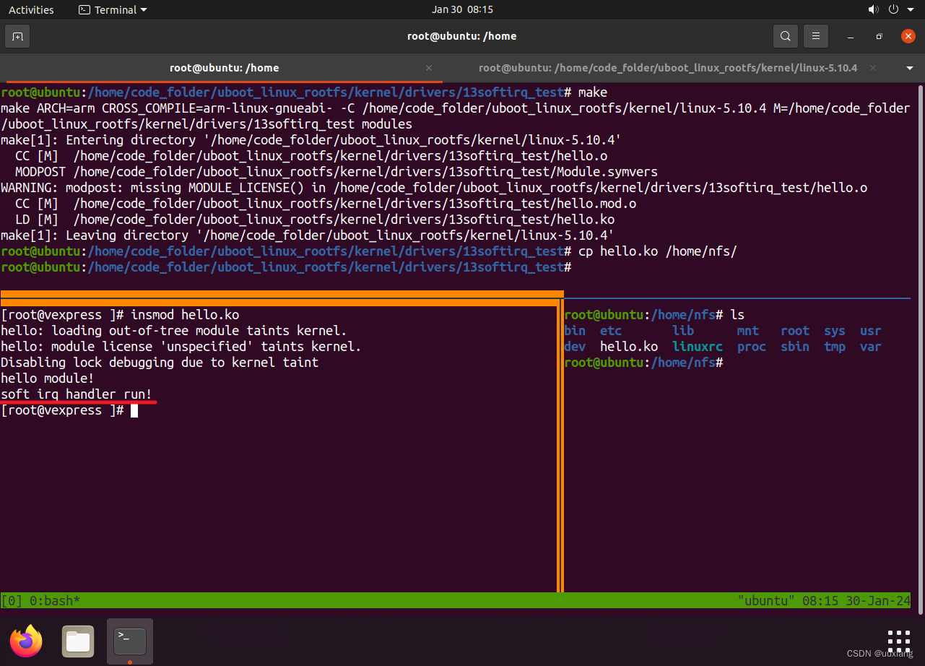The width and height of the screenshot is (925, 666).
Task: Expand the tab list dropdown arrow
Action: point(909,68)
